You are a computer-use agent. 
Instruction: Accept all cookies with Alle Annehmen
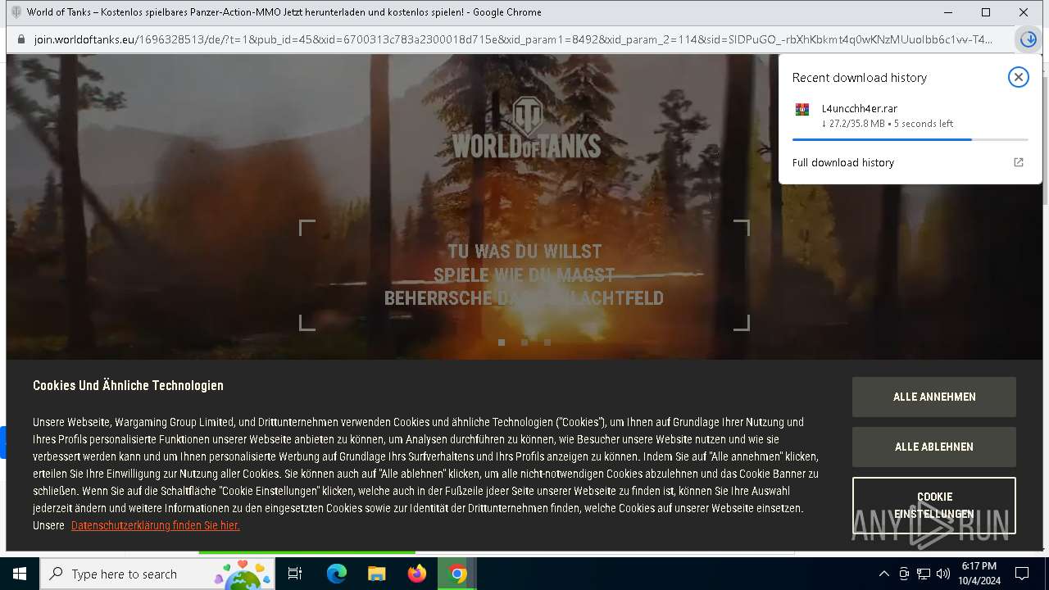[934, 397]
